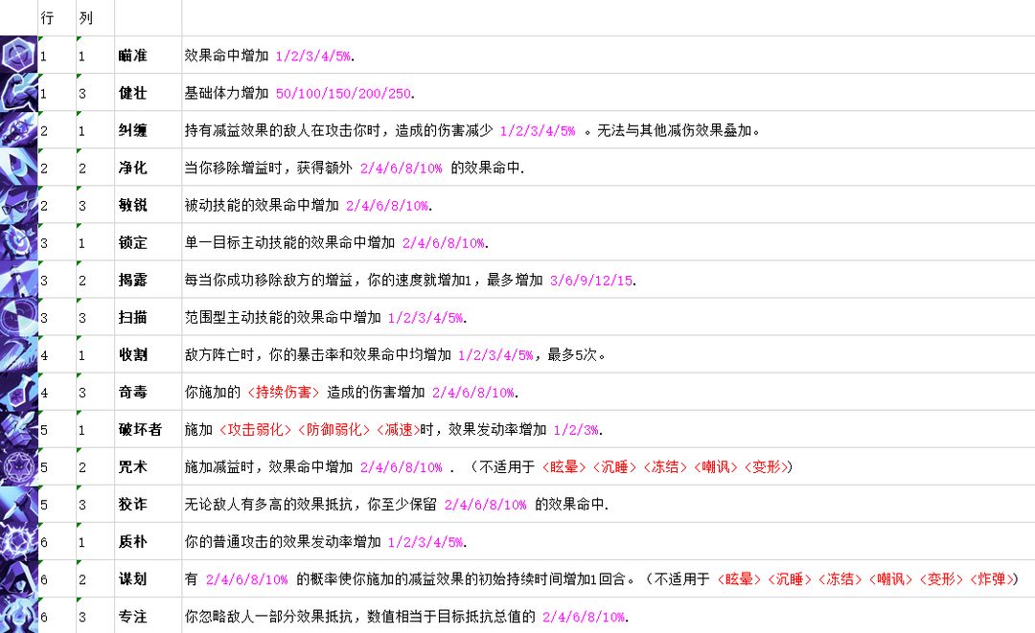Click the row number cell in 咒术 row
Screen dimensions: 1035x633
point(57,466)
